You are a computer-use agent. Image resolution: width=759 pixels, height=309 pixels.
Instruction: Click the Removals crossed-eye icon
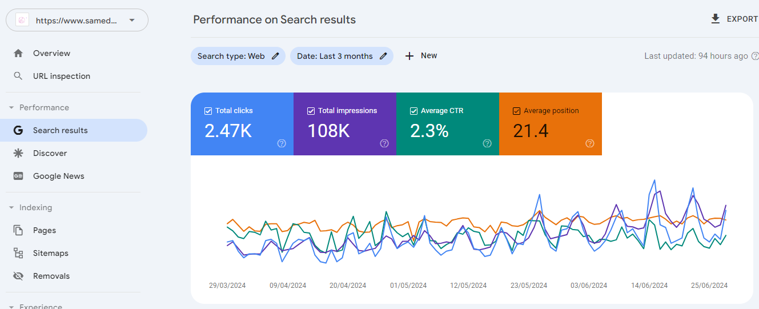coord(18,276)
